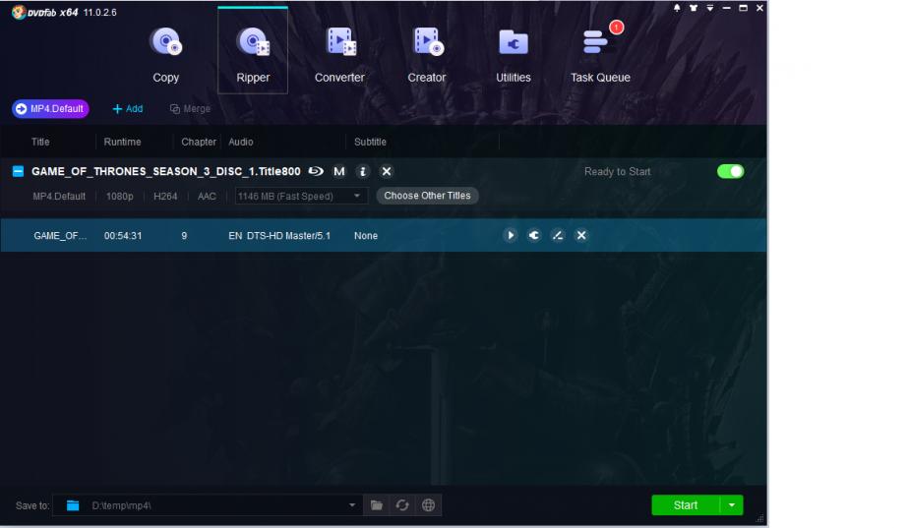Click the Subtitle column header

[x=370, y=142]
